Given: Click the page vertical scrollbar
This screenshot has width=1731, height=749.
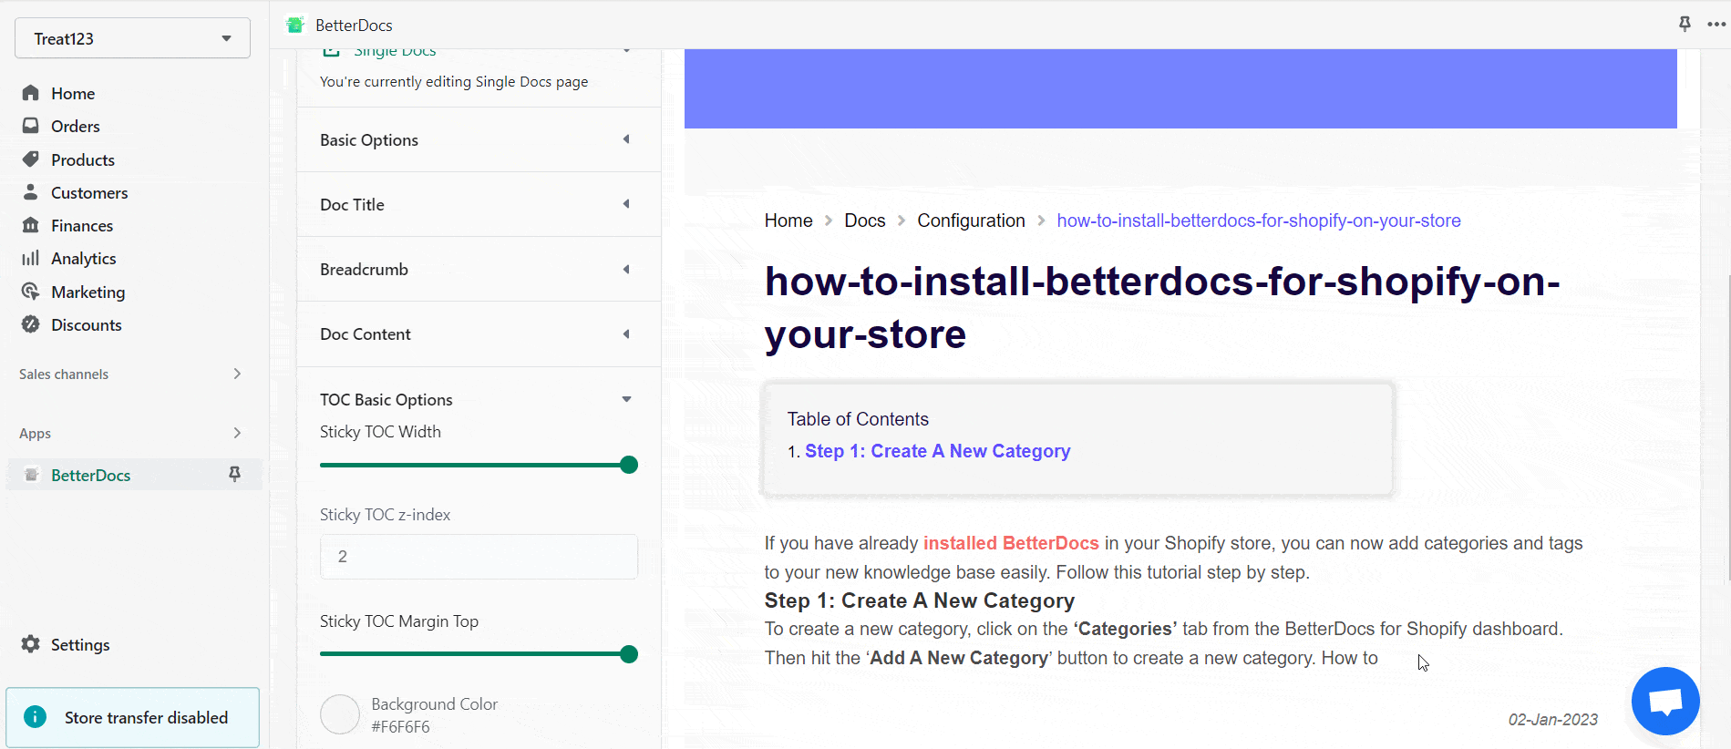Looking at the screenshot, I should click(x=1727, y=428).
